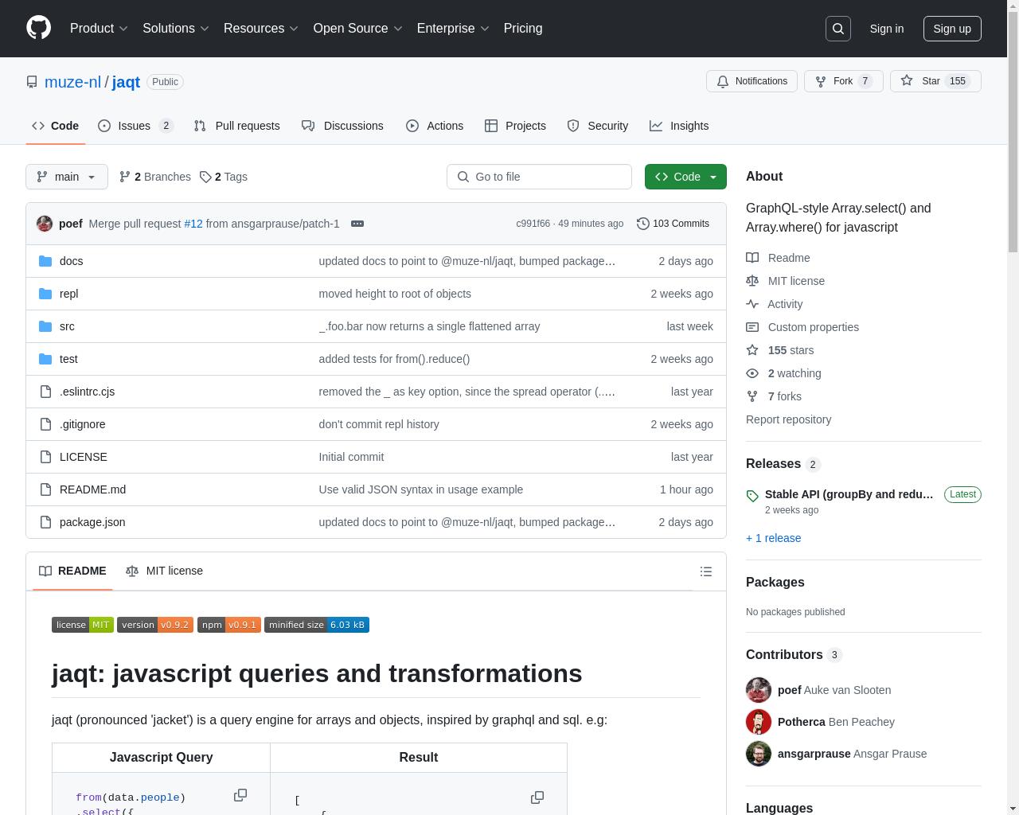
Task: Select the MIT license tab in README
Action: click(x=164, y=571)
